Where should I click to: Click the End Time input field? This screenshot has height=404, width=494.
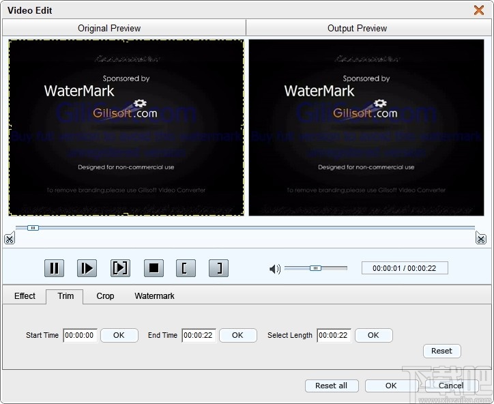[199, 335]
